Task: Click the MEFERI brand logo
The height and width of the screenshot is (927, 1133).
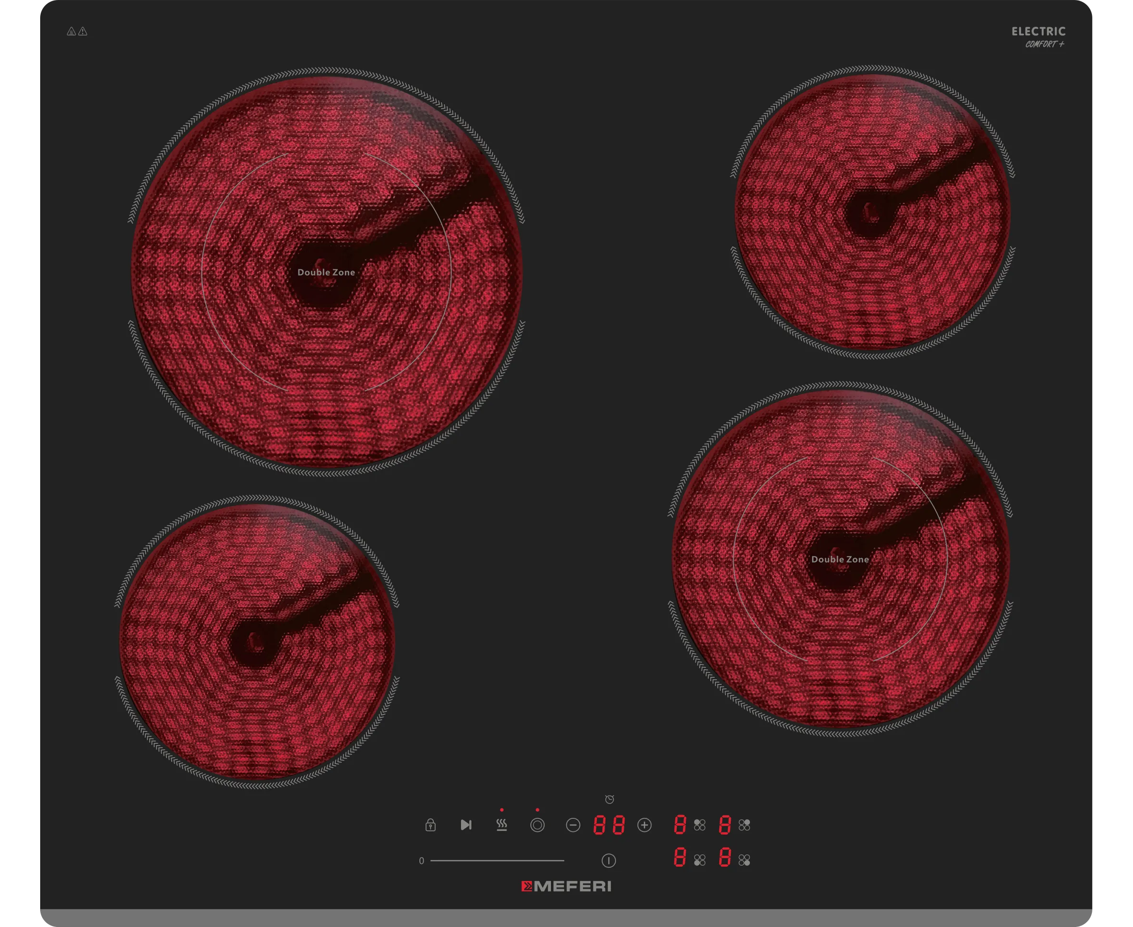Action: coord(566,887)
